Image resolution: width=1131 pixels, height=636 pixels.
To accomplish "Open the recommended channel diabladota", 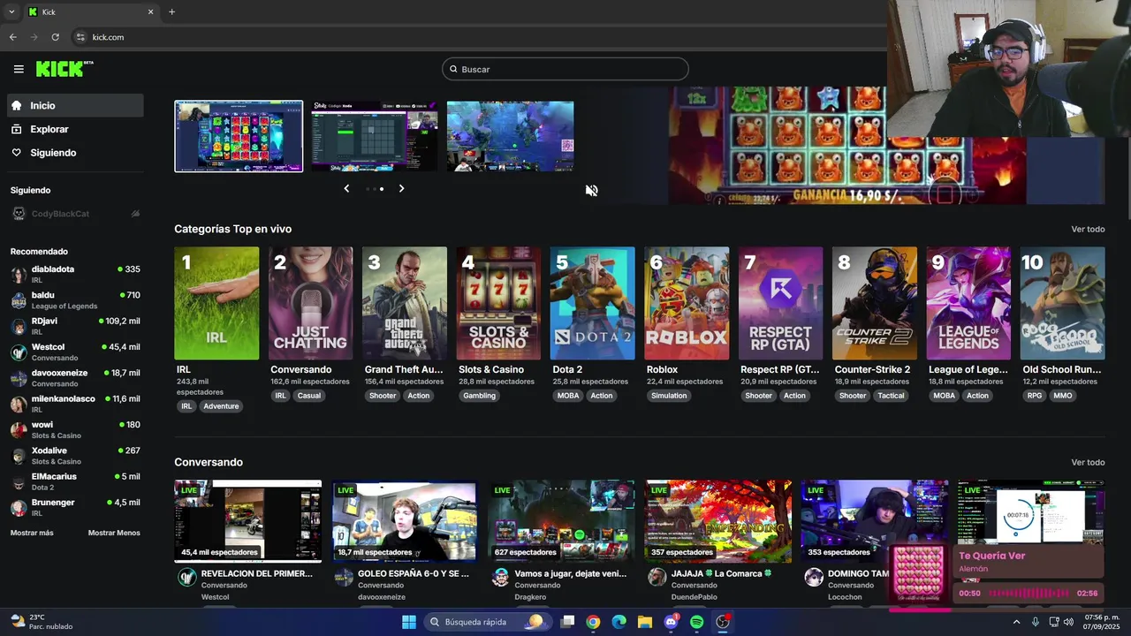I will [x=75, y=274].
